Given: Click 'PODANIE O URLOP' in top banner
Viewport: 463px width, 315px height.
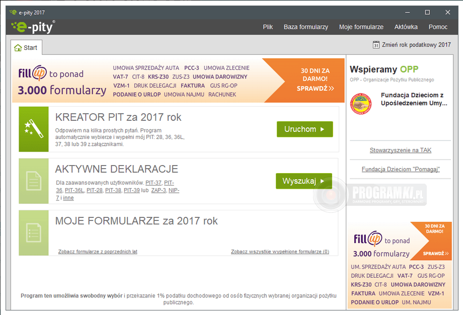Looking at the screenshot, I should (137, 95).
